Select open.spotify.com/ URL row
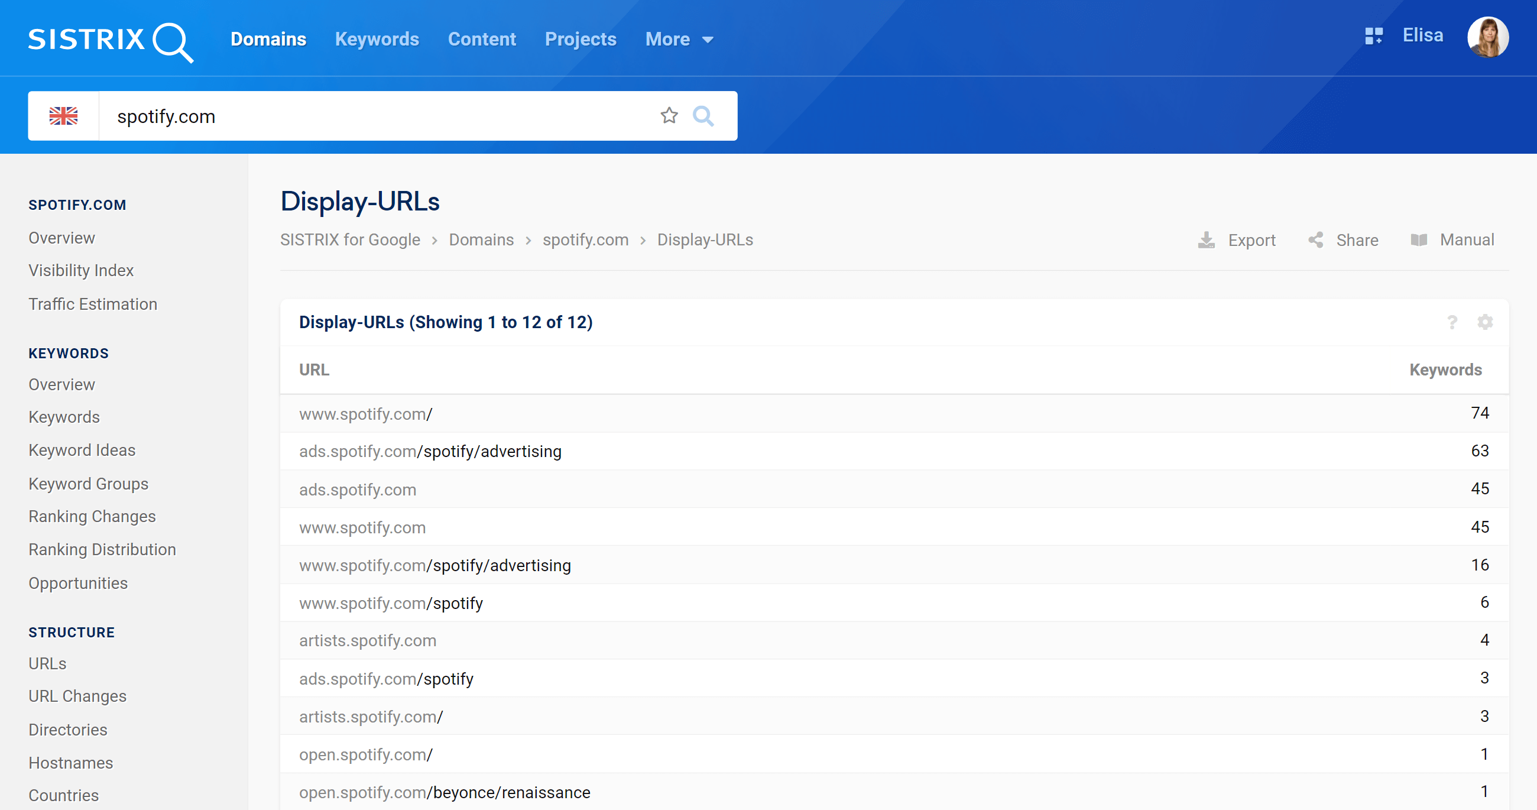Screen dimensions: 1537x810 coord(894,754)
